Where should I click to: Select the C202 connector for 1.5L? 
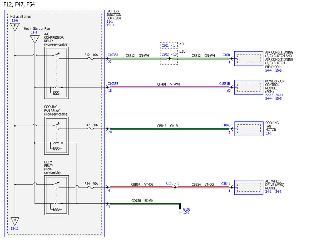[x=166, y=54]
